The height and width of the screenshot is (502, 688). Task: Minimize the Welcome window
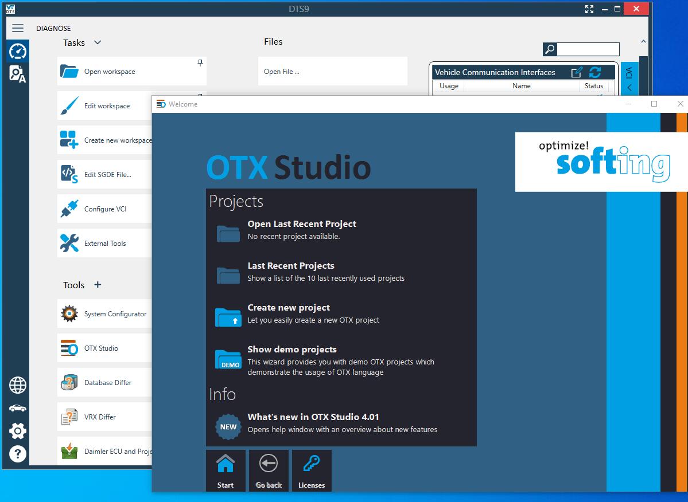(628, 104)
